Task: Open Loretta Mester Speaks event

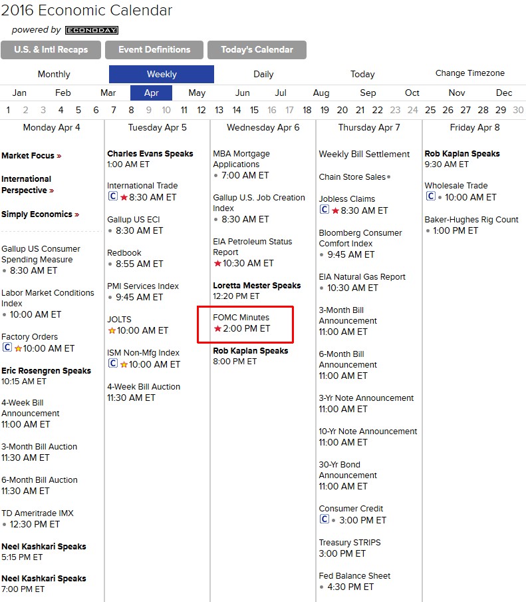Action: tap(257, 286)
